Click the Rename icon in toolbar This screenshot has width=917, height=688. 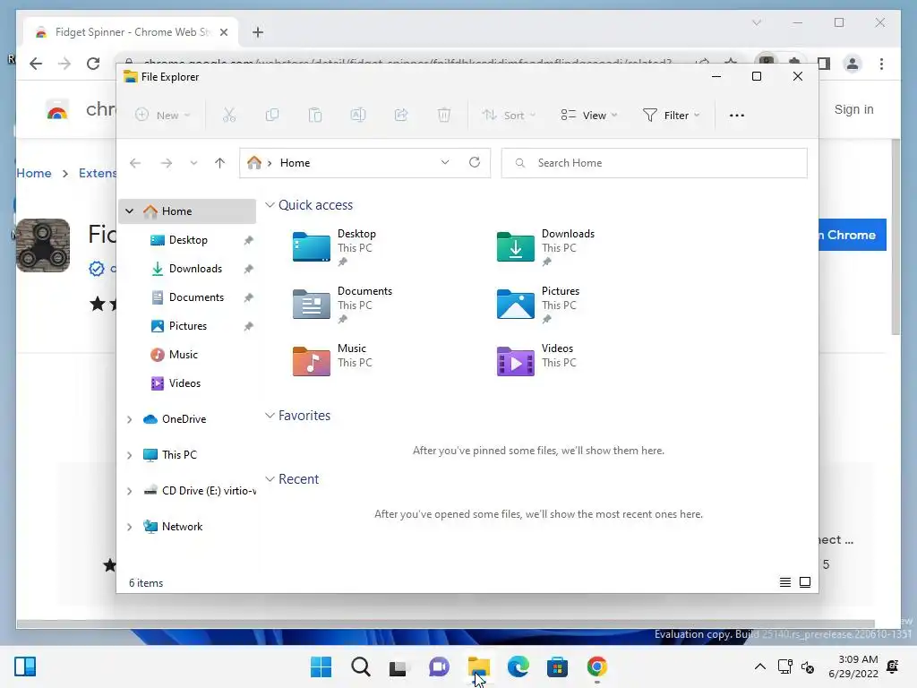pyautogui.click(x=358, y=116)
